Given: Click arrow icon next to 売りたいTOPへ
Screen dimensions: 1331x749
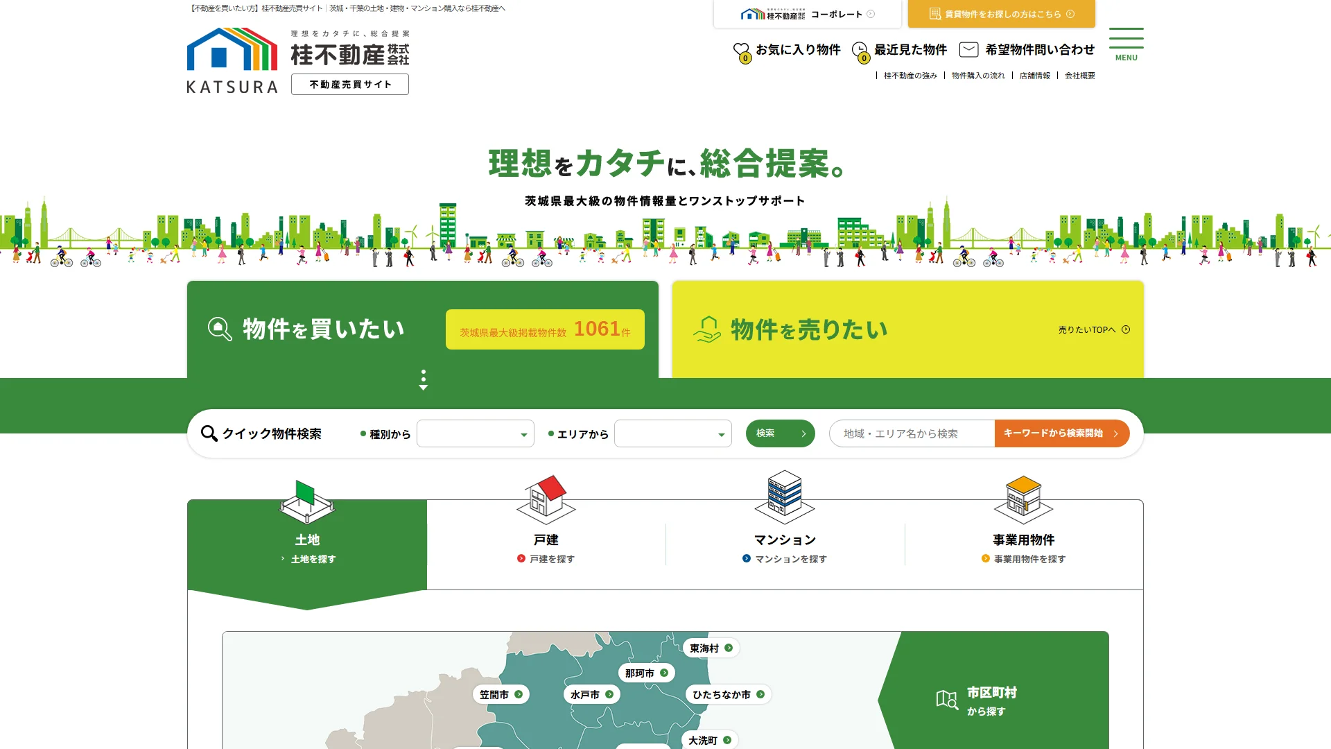Looking at the screenshot, I should point(1126,329).
